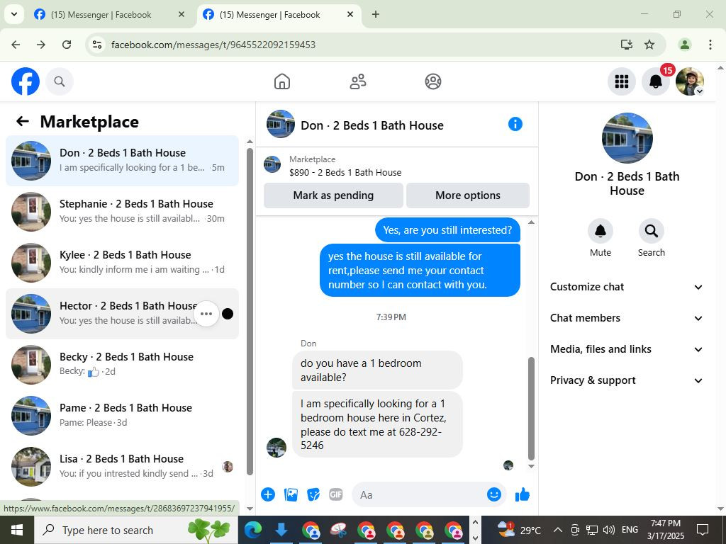Viewport: 726px width, 544px height.
Task: Open the Friends icon in top navigation
Action: [x=357, y=81]
